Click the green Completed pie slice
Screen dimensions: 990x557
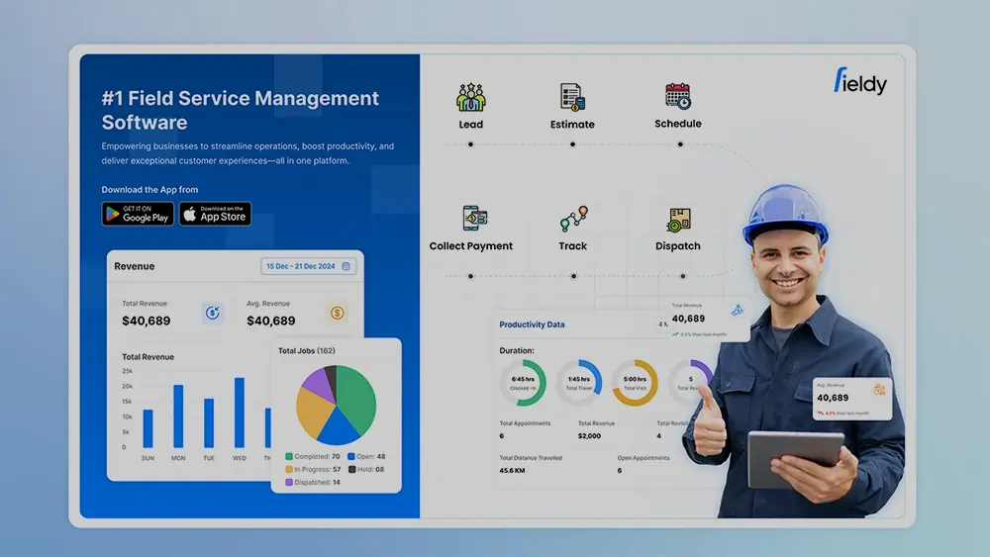[x=356, y=398]
